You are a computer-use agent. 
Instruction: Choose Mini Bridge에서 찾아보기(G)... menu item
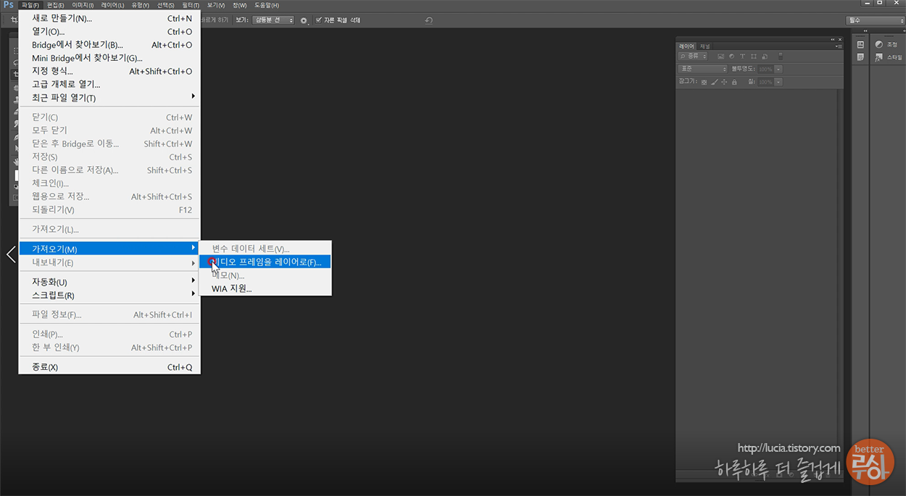[109, 58]
